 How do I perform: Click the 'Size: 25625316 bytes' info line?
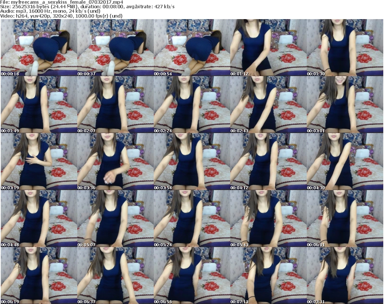(x=87, y=7)
